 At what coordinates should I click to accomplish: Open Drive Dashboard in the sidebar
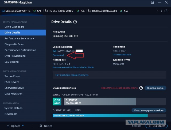pos(14,27)
